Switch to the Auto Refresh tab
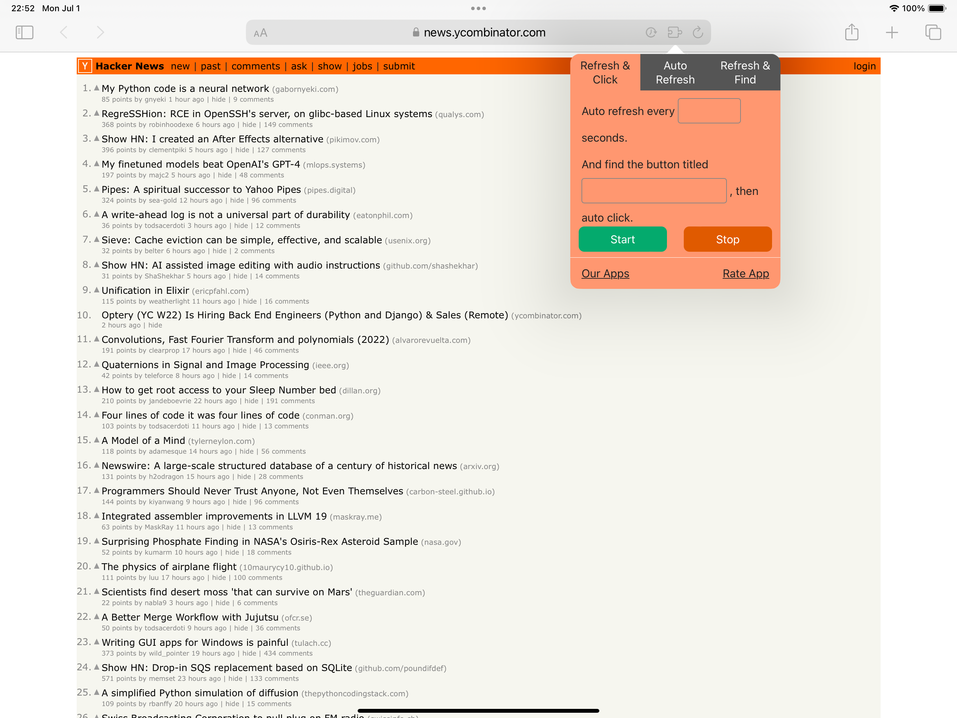The width and height of the screenshot is (957, 718). 675,72
